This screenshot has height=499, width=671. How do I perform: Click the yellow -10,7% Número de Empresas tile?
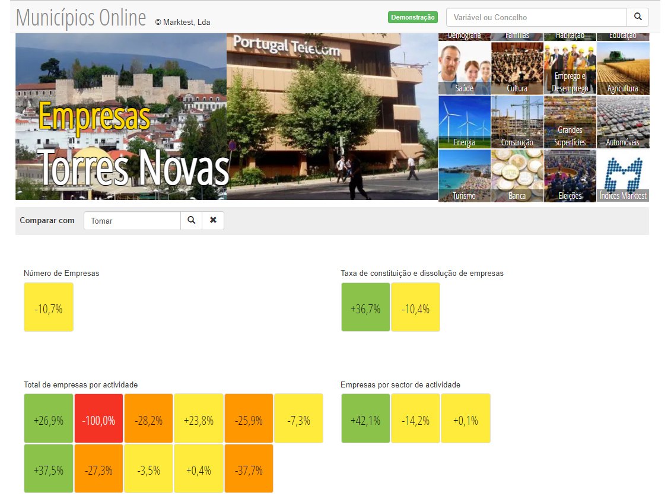[x=49, y=307]
